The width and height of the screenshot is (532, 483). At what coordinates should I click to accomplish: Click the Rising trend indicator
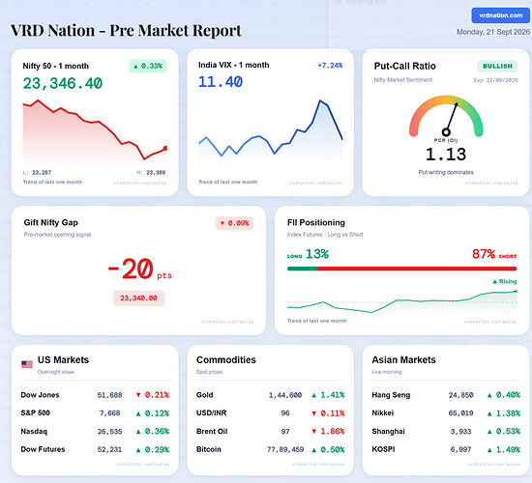505,282
